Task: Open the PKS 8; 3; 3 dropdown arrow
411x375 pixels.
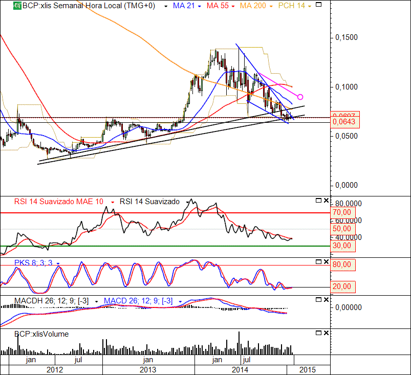Action: (x=58, y=263)
